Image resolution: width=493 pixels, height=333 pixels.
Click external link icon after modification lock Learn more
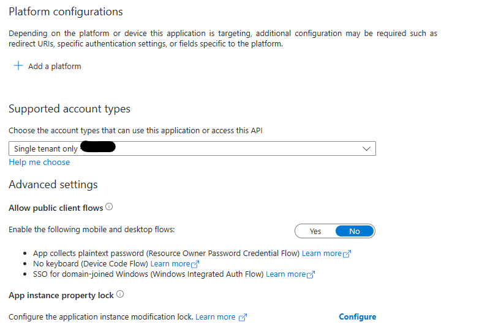243,317
